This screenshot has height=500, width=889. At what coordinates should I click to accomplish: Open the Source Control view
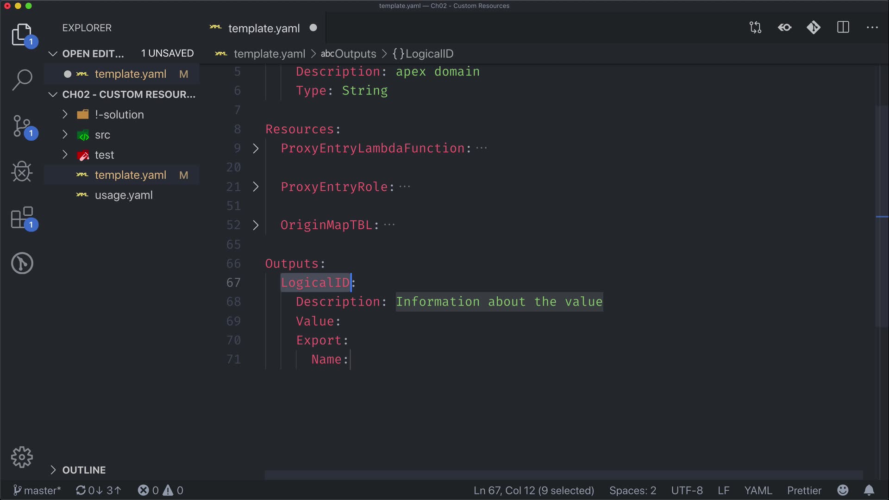pyautogui.click(x=22, y=126)
